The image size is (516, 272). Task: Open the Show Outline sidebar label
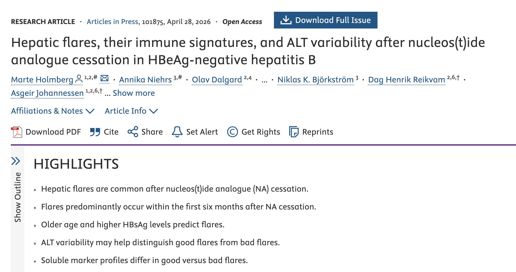pyautogui.click(x=18, y=197)
